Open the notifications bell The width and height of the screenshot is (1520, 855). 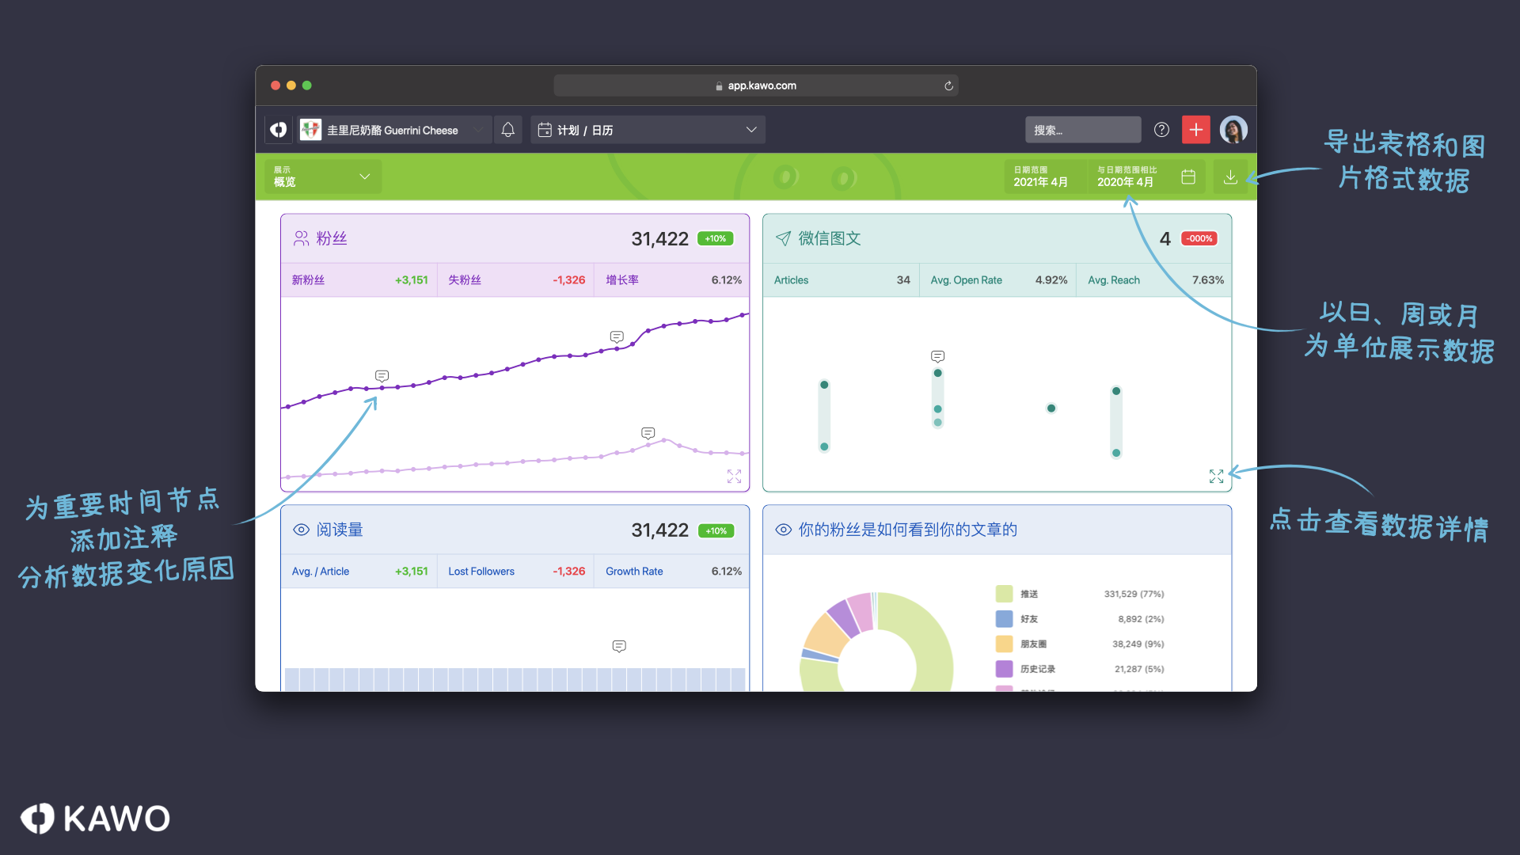(508, 130)
